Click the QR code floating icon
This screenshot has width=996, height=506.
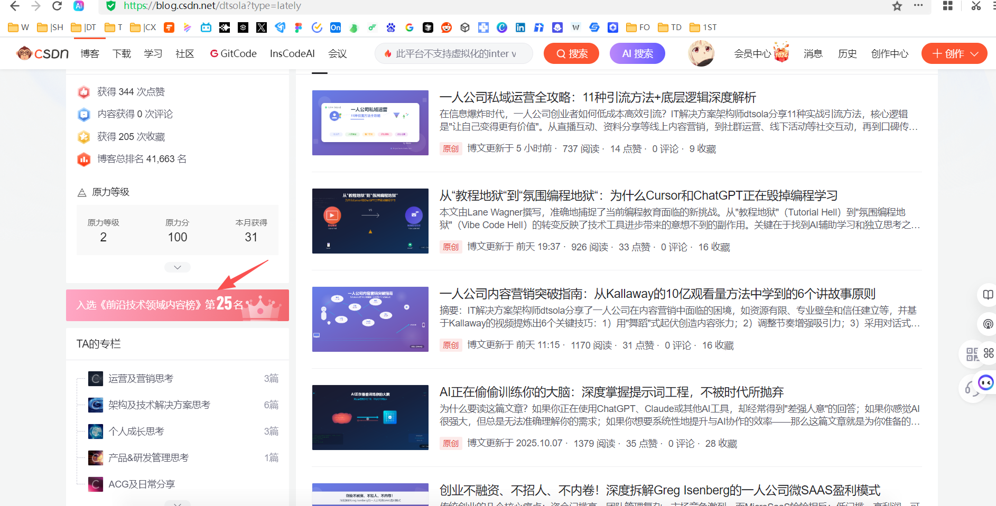pyautogui.click(x=972, y=354)
